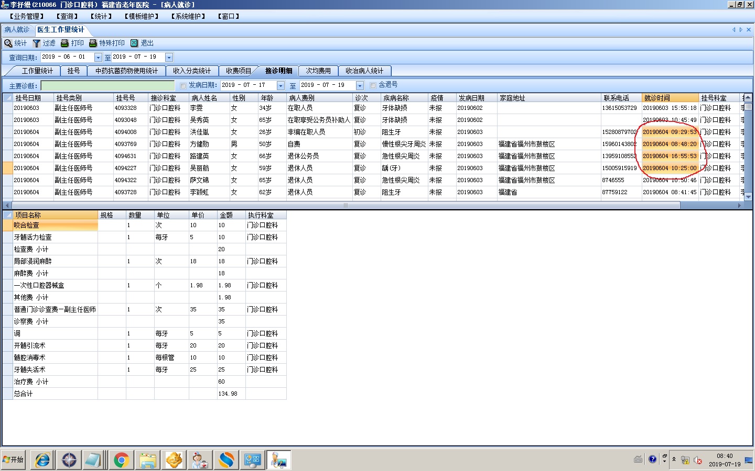Screen dimensions: 755x471
Task: Open the taskbar clock showing 08:40
Action: tap(725, 460)
